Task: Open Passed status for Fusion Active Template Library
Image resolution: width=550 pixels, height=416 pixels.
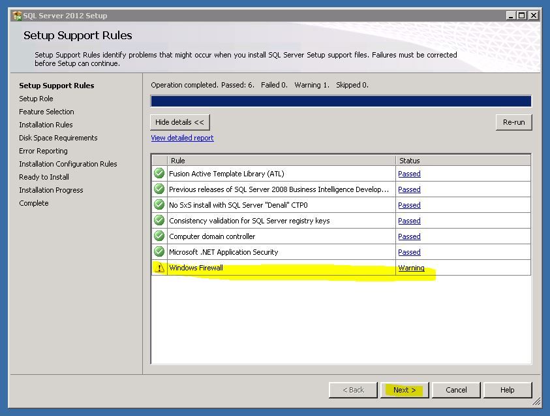Action: (x=409, y=174)
